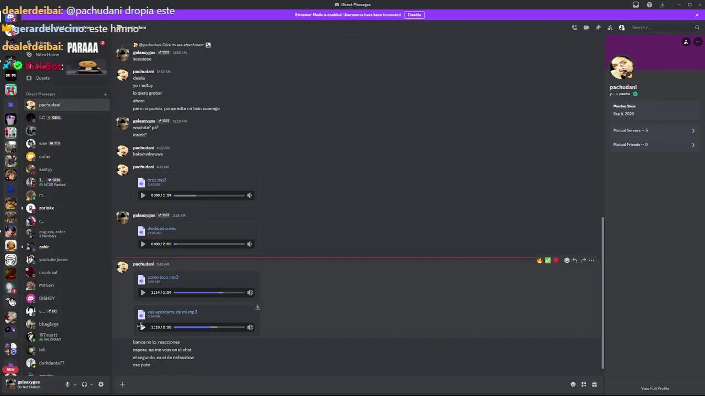Image resolution: width=705 pixels, height=396 pixels.
Task: Start a video call
Action: (586, 28)
